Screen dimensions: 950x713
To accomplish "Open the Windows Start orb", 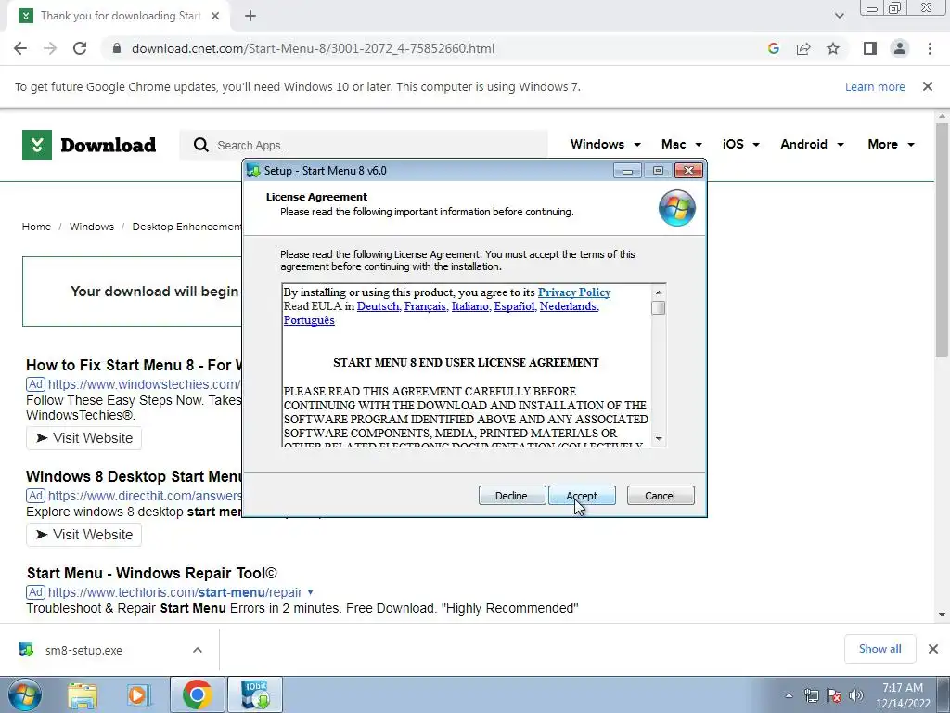I will (x=25, y=694).
